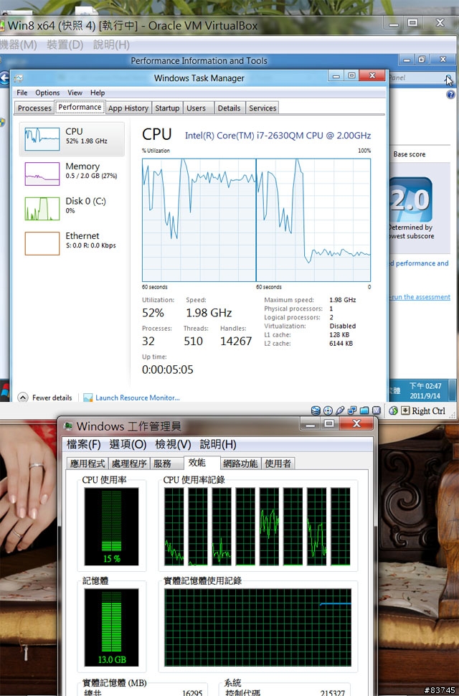
Task: Switch to the 使用者 tab
Action: (278, 464)
